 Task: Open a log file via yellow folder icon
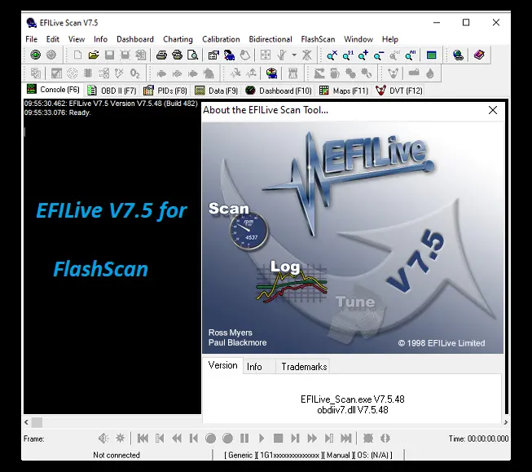(94, 55)
